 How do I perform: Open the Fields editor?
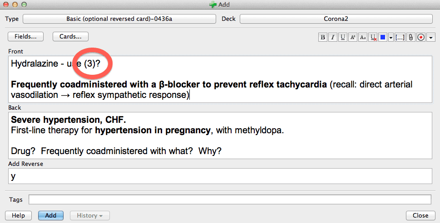tap(25, 36)
